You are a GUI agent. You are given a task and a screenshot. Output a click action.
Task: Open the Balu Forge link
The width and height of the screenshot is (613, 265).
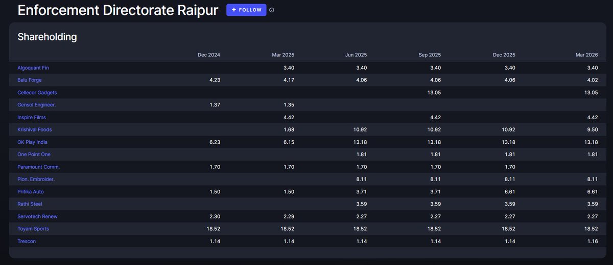(x=30, y=80)
